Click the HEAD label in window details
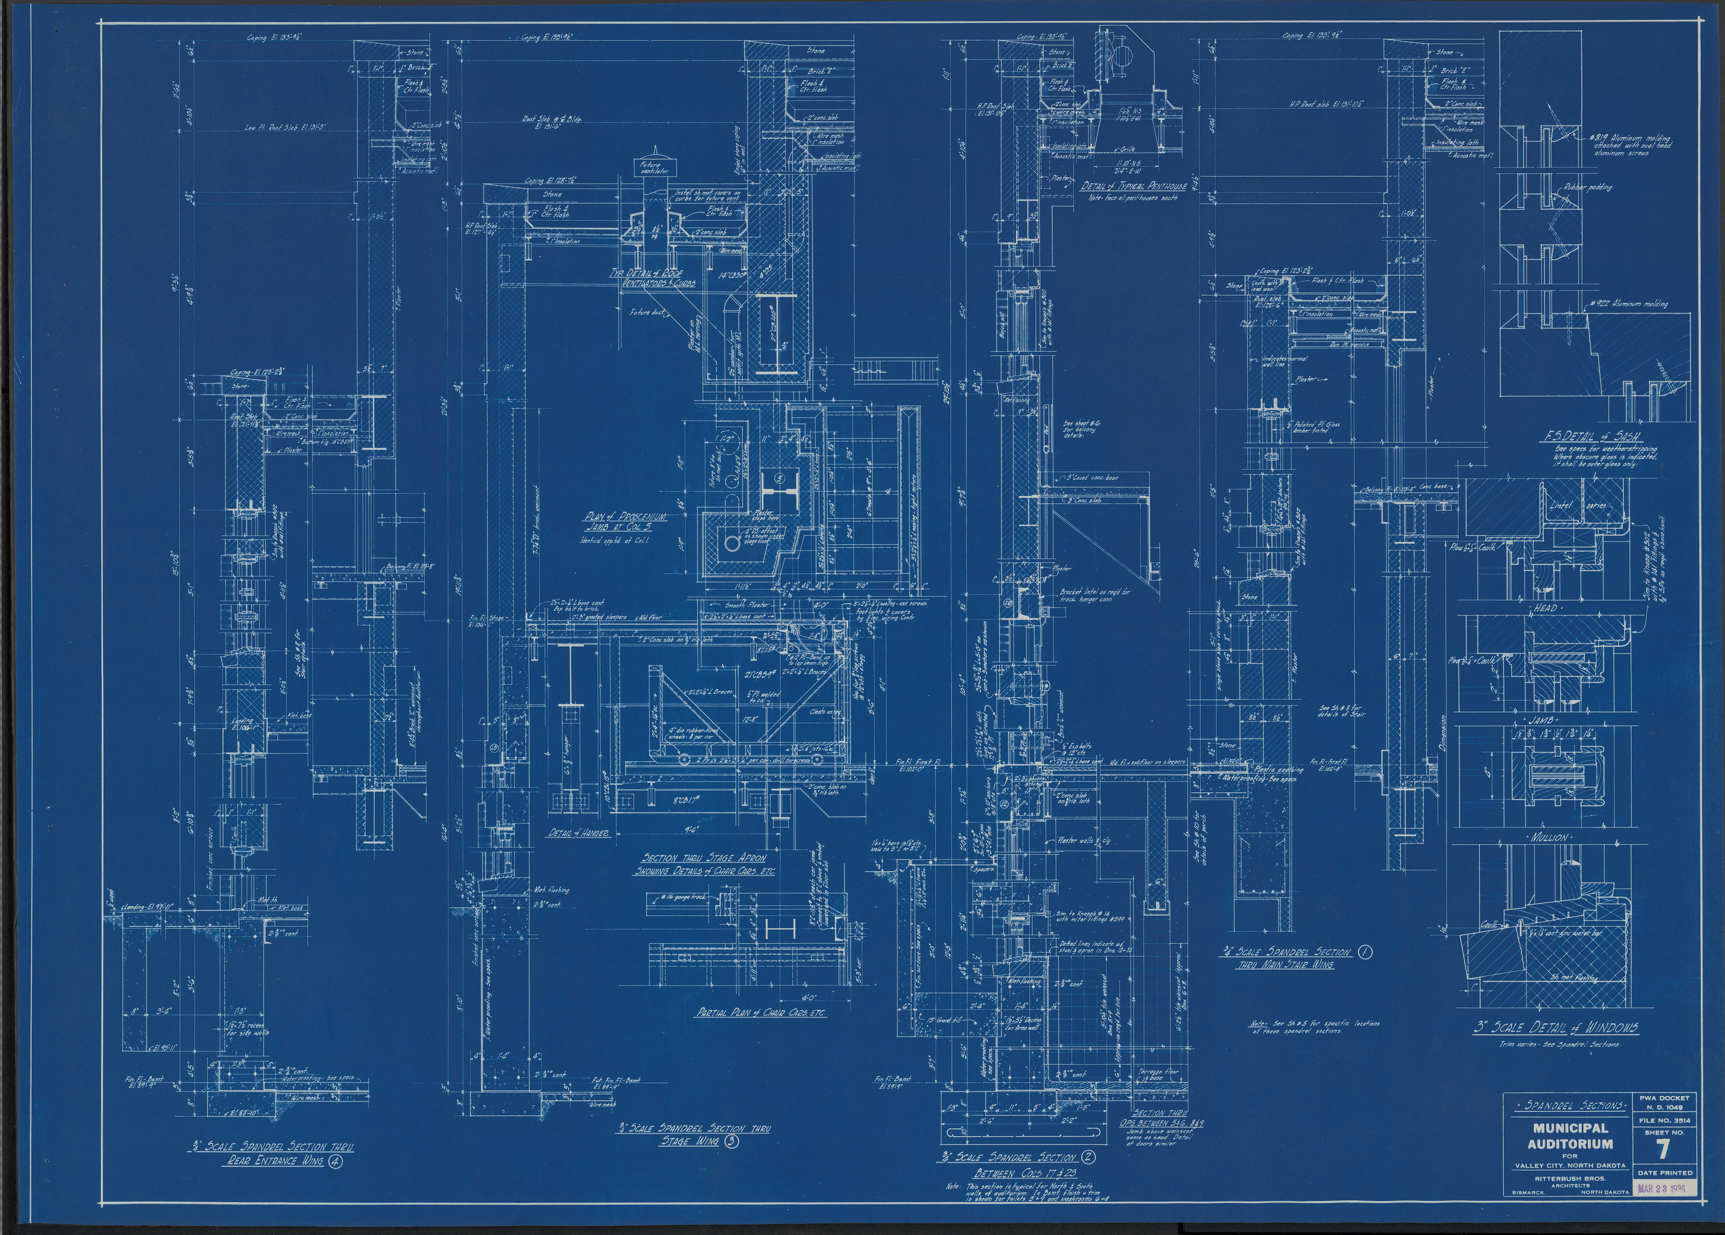This screenshot has width=1725, height=1235. [x=1545, y=608]
